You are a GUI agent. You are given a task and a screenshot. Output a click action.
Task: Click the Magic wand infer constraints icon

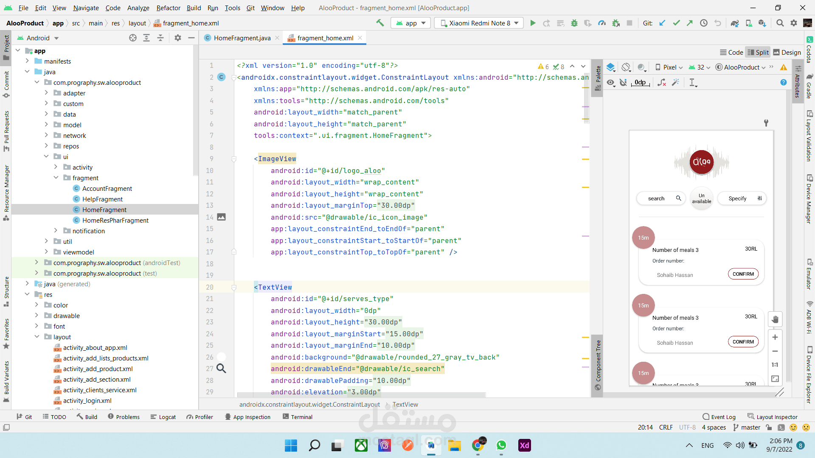coord(676,82)
